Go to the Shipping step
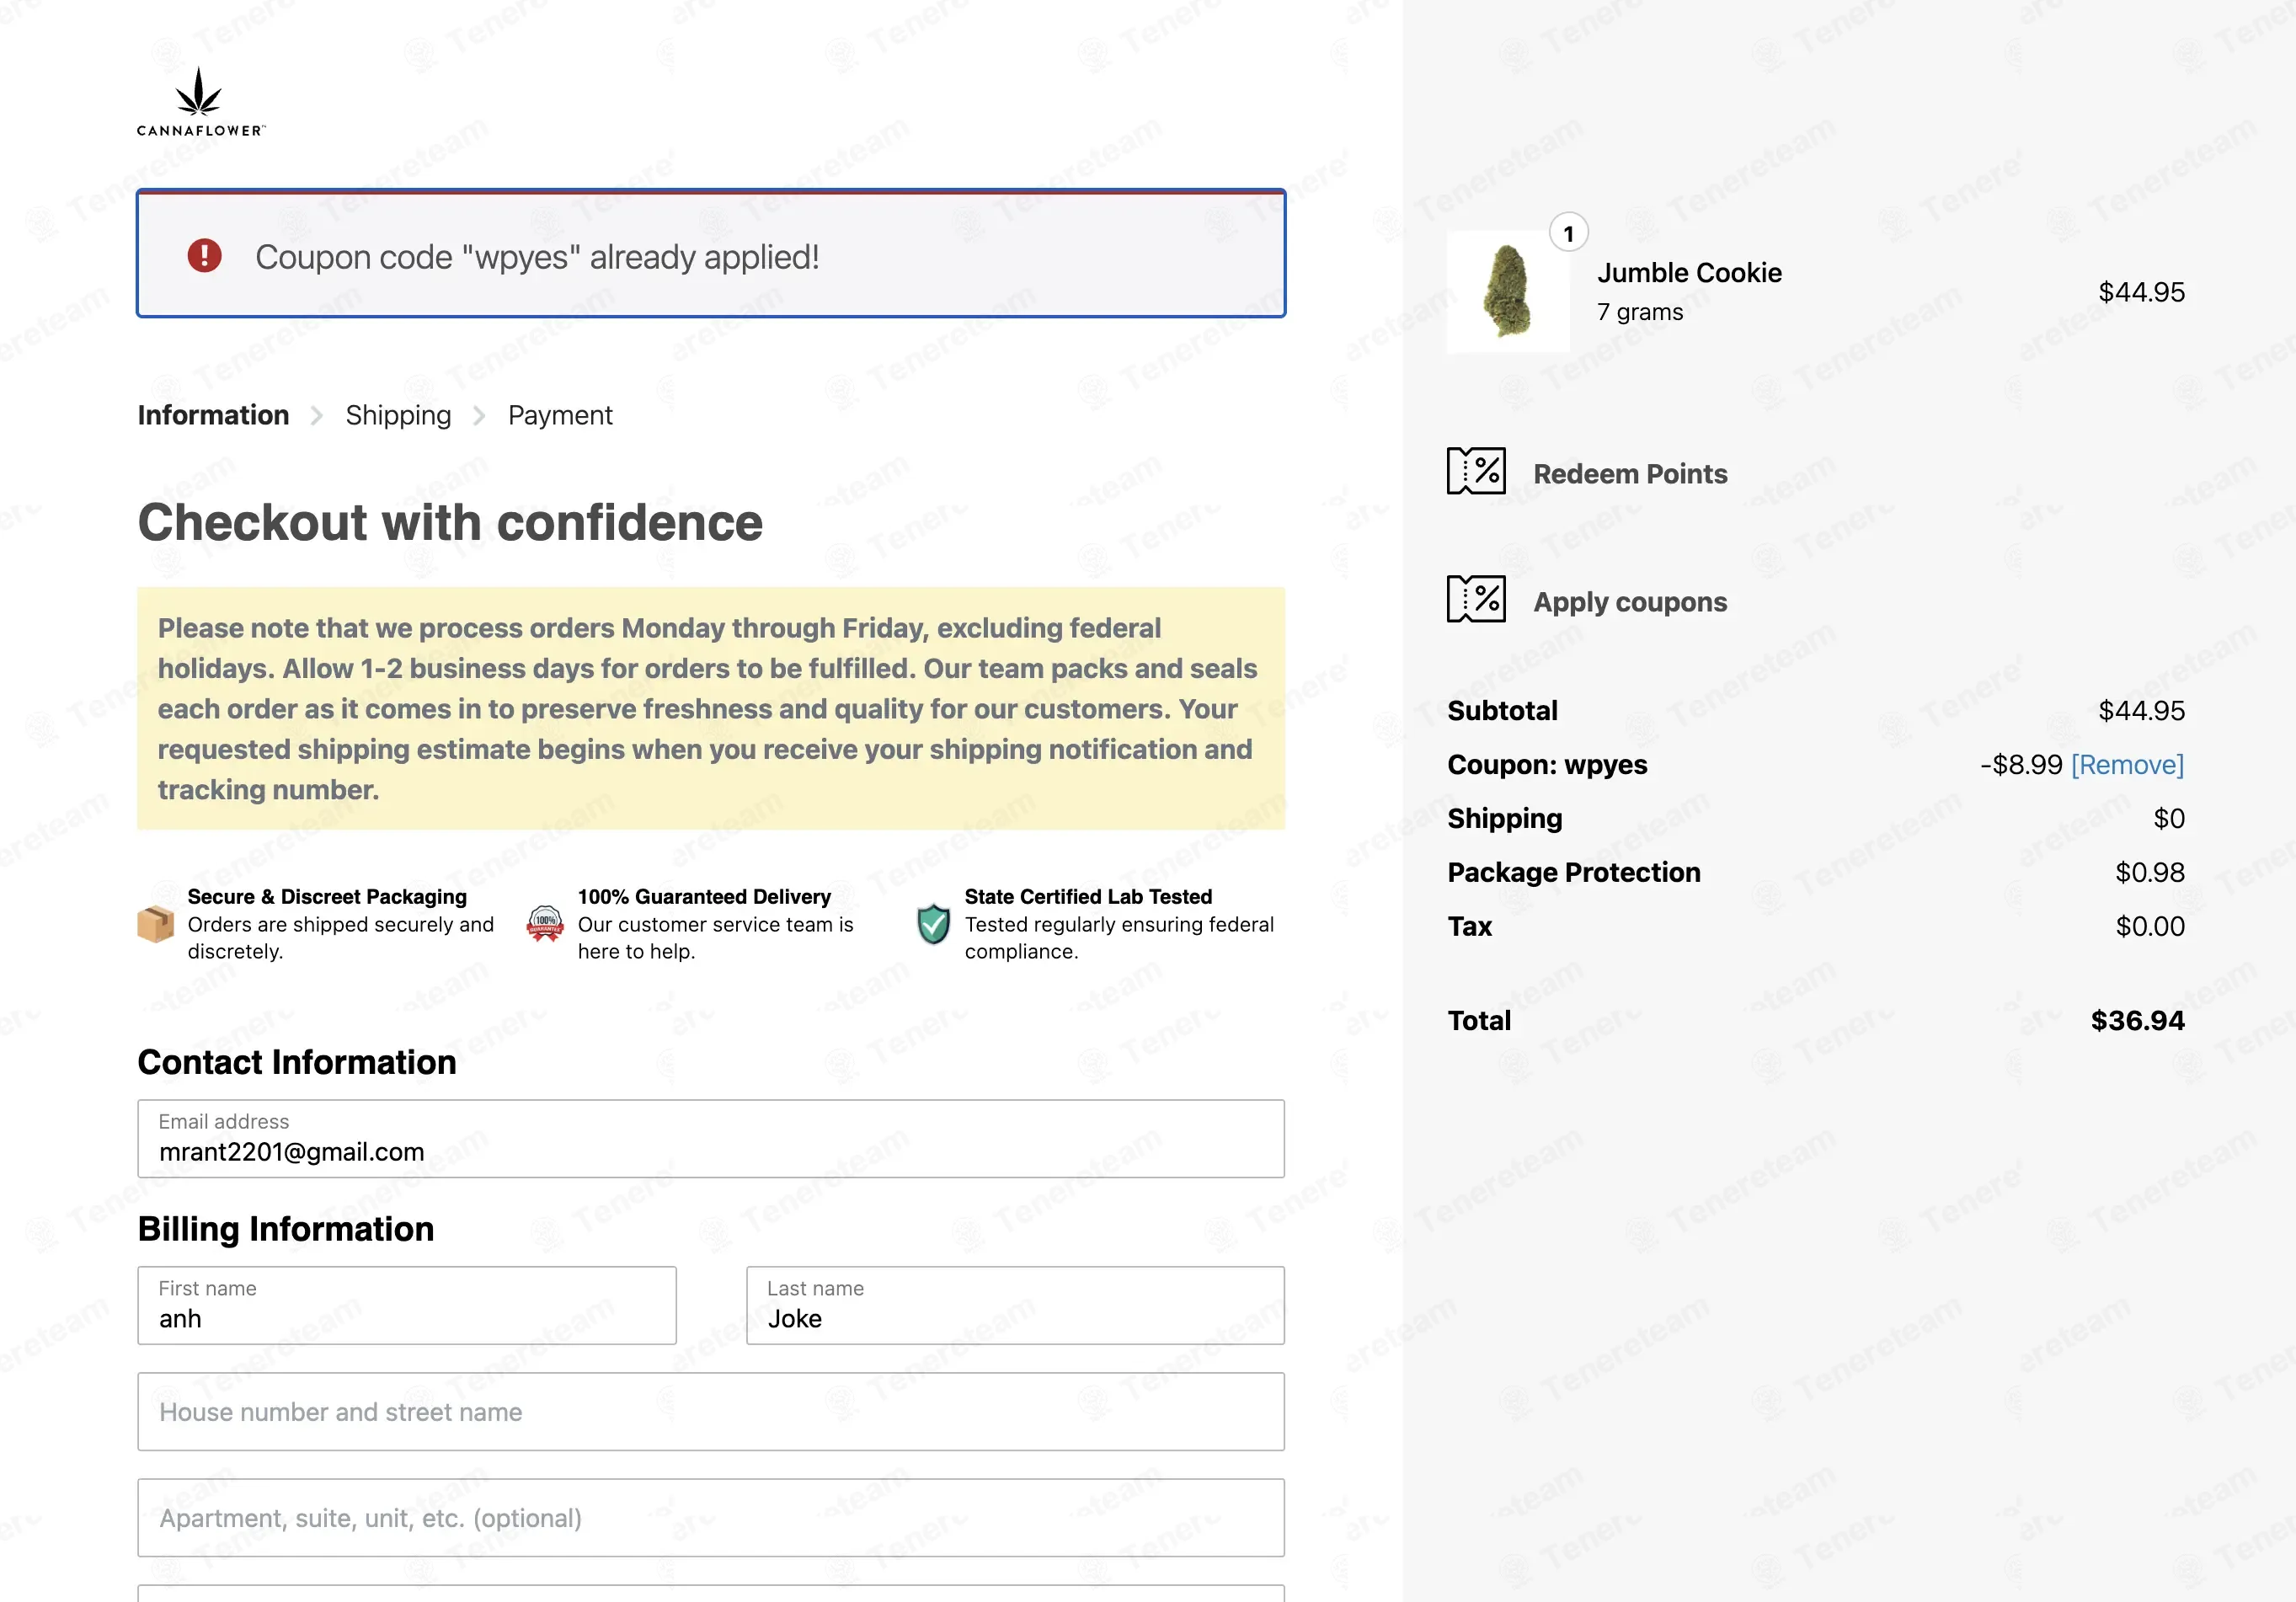The width and height of the screenshot is (2296, 1602). tap(398, 415)
